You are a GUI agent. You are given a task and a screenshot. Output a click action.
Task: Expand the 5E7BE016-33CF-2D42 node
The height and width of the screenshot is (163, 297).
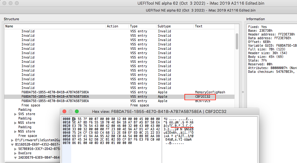click(15, 149)
